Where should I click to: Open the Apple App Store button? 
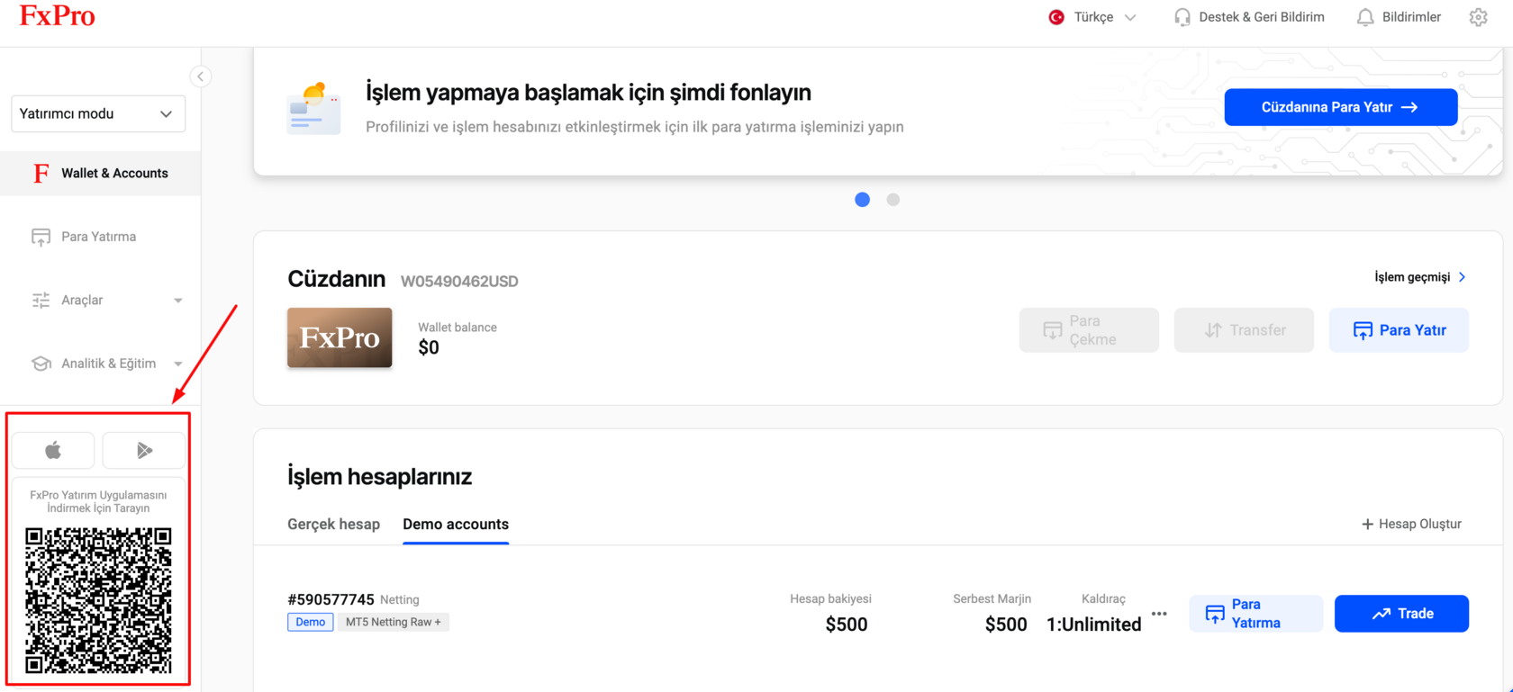[x=53, y=450]
